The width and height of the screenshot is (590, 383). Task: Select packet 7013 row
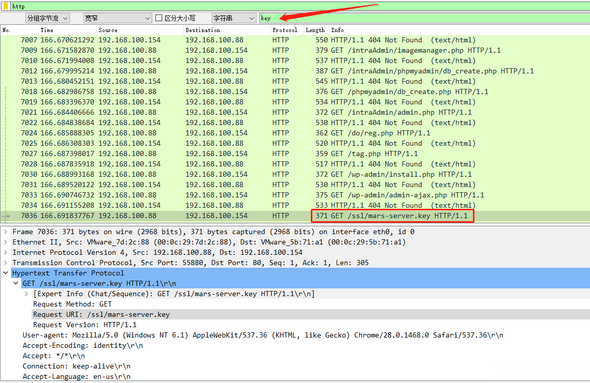(295, 82)
